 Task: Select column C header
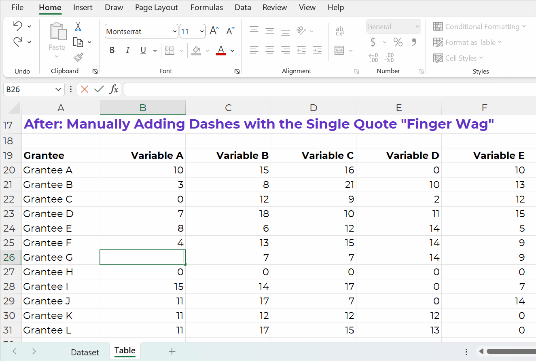[229, 108]
